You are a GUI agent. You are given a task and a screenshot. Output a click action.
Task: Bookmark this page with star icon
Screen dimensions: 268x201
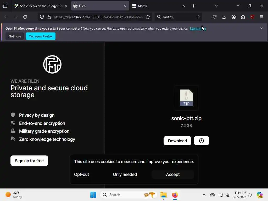click(148, 17)
